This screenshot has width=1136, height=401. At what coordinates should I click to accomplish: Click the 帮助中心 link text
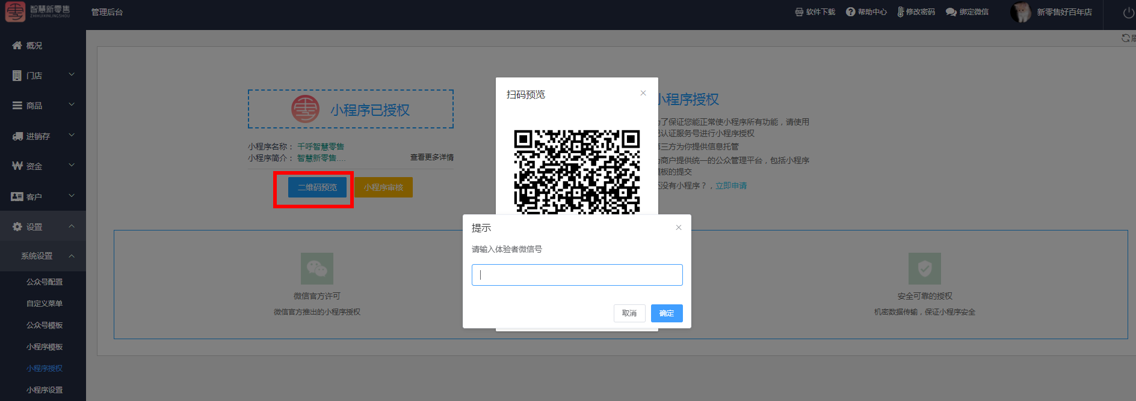(872, 12)
